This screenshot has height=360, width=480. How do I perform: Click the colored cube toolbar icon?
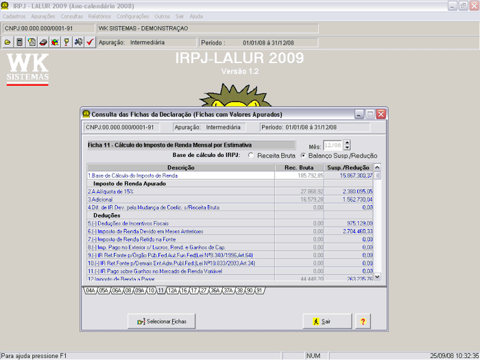pyautogui.click(x=55, y=42)
